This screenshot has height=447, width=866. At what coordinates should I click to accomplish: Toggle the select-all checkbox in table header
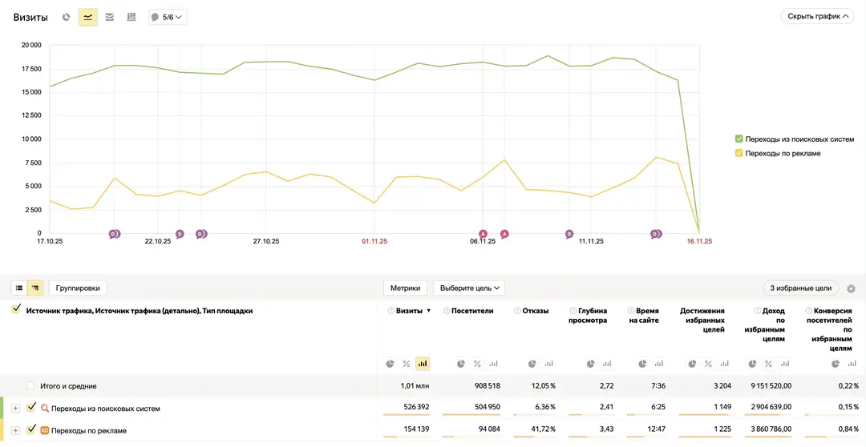coord(17,309)
